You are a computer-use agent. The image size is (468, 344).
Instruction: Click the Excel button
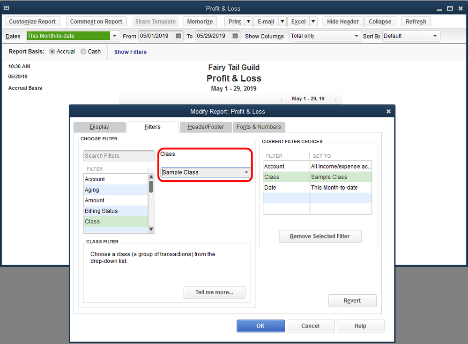coord(298,22)
